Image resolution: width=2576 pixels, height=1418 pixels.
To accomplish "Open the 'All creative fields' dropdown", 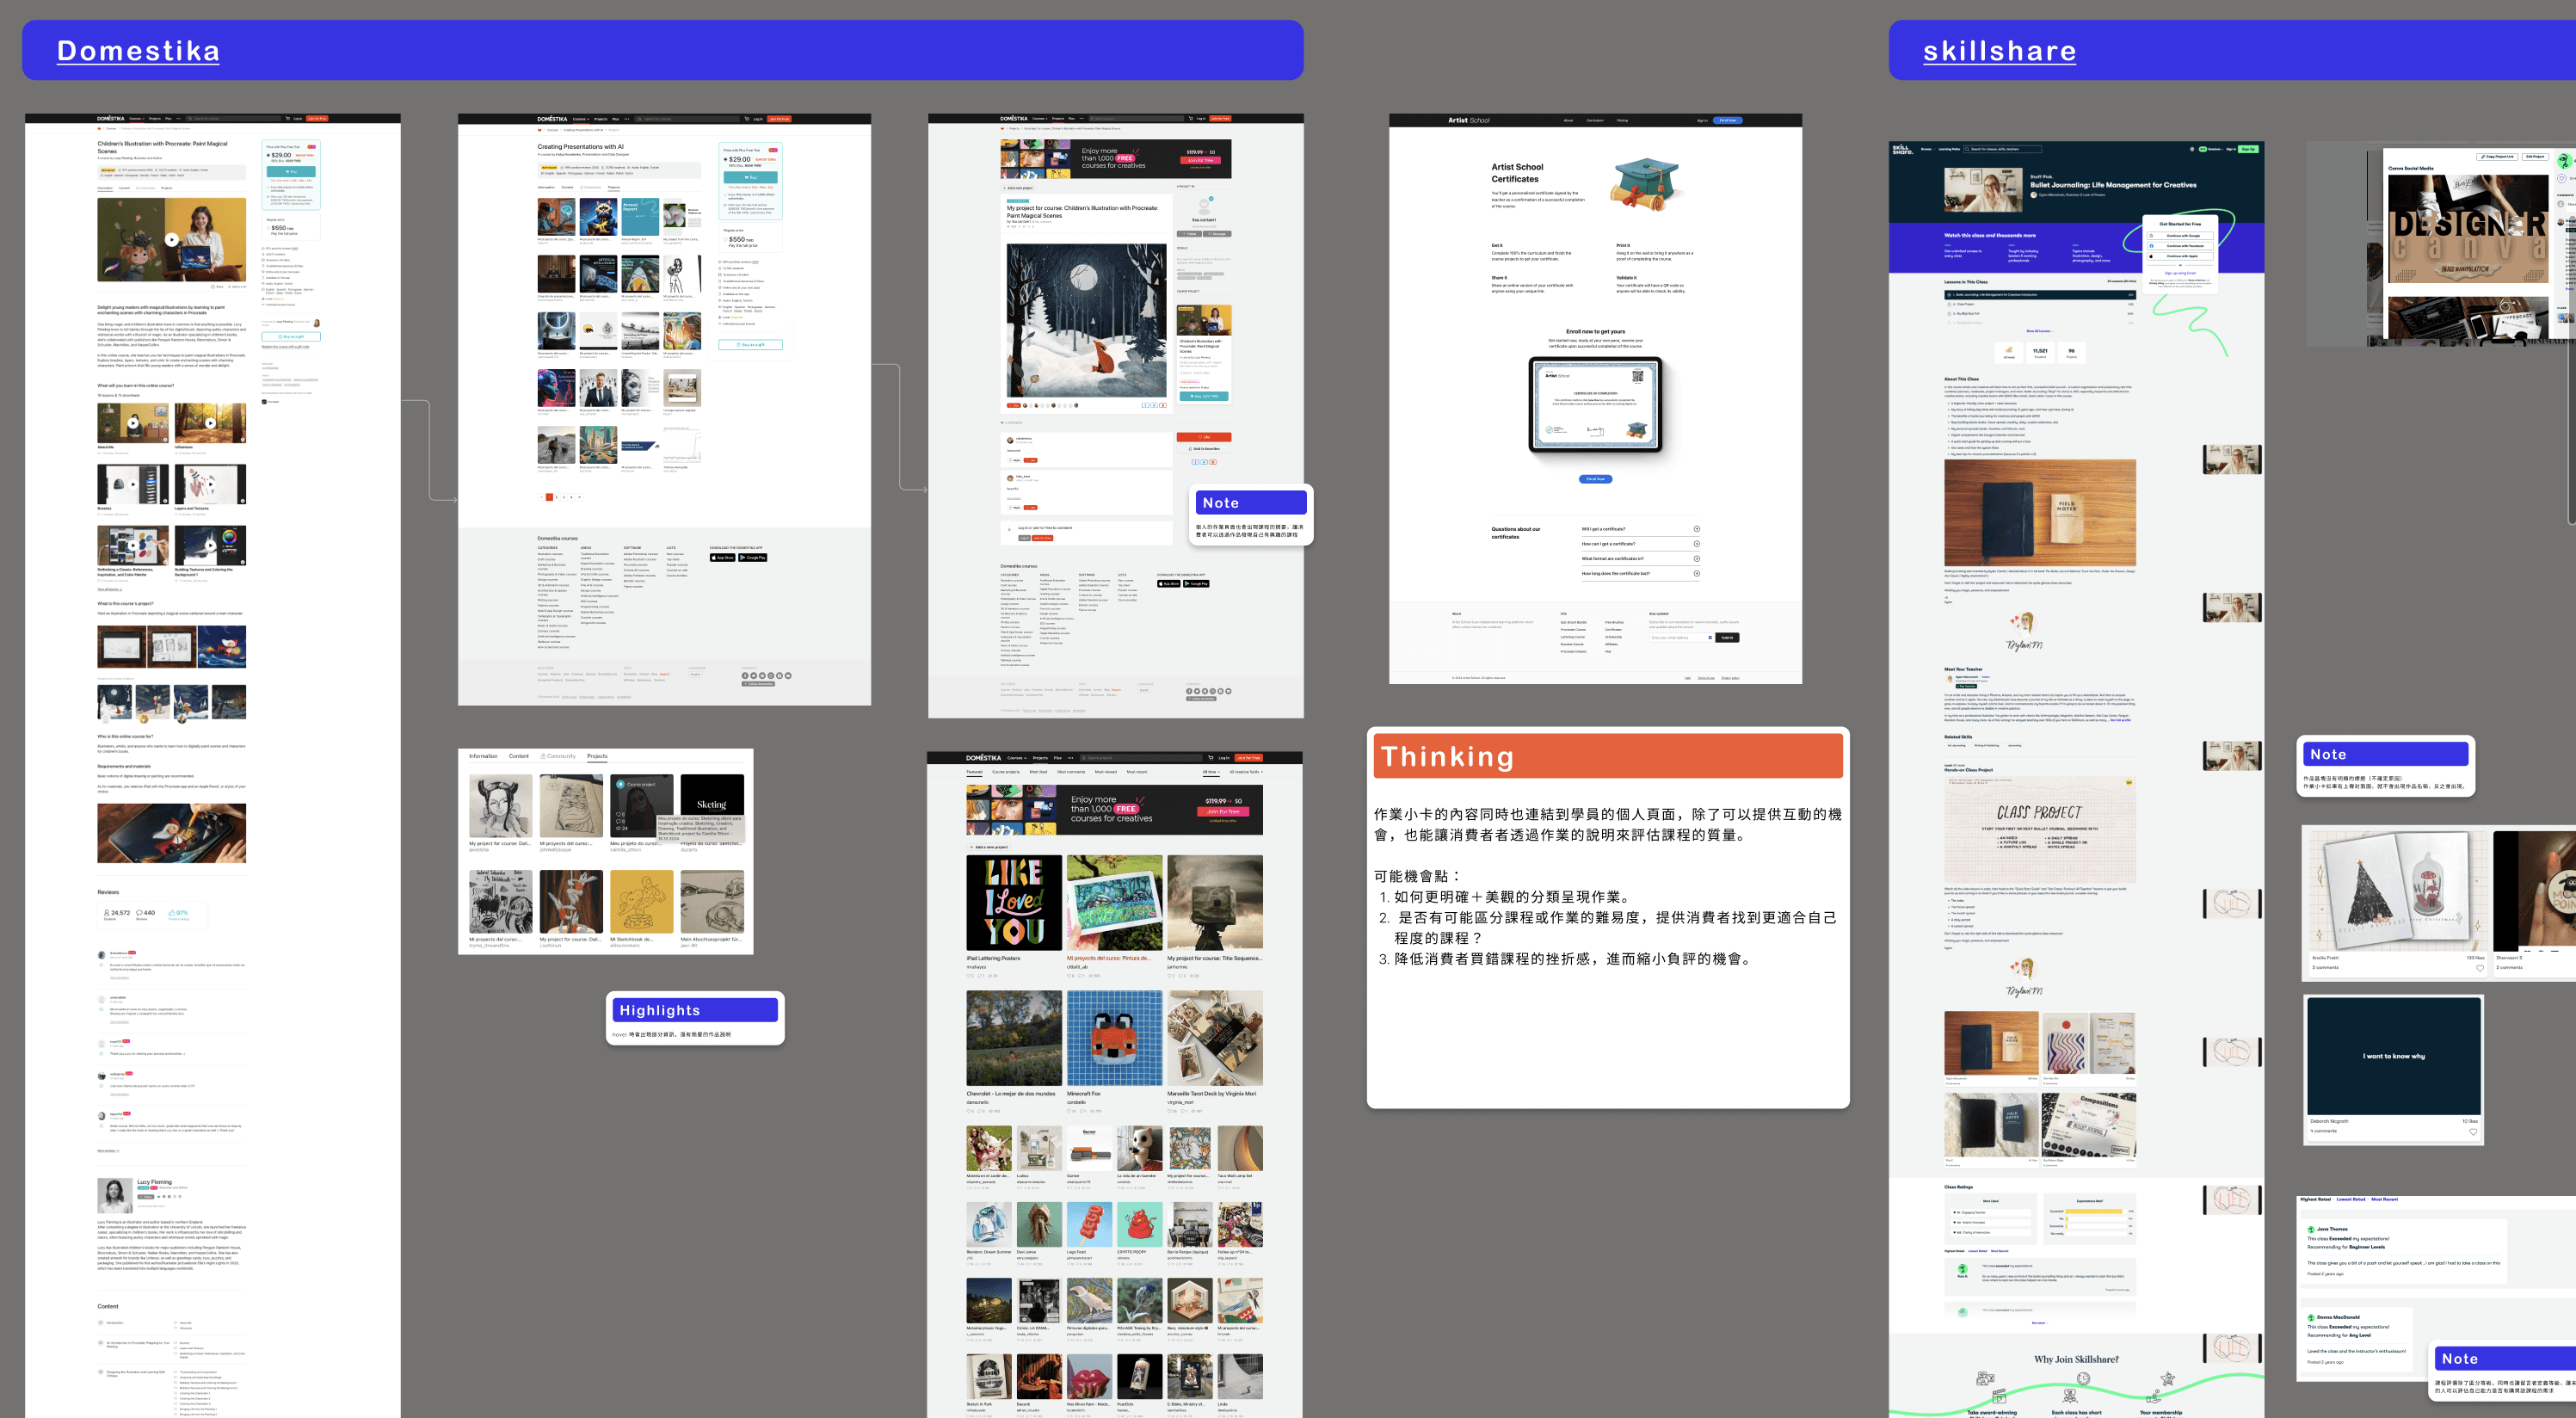I will [x=1245, y=772].
